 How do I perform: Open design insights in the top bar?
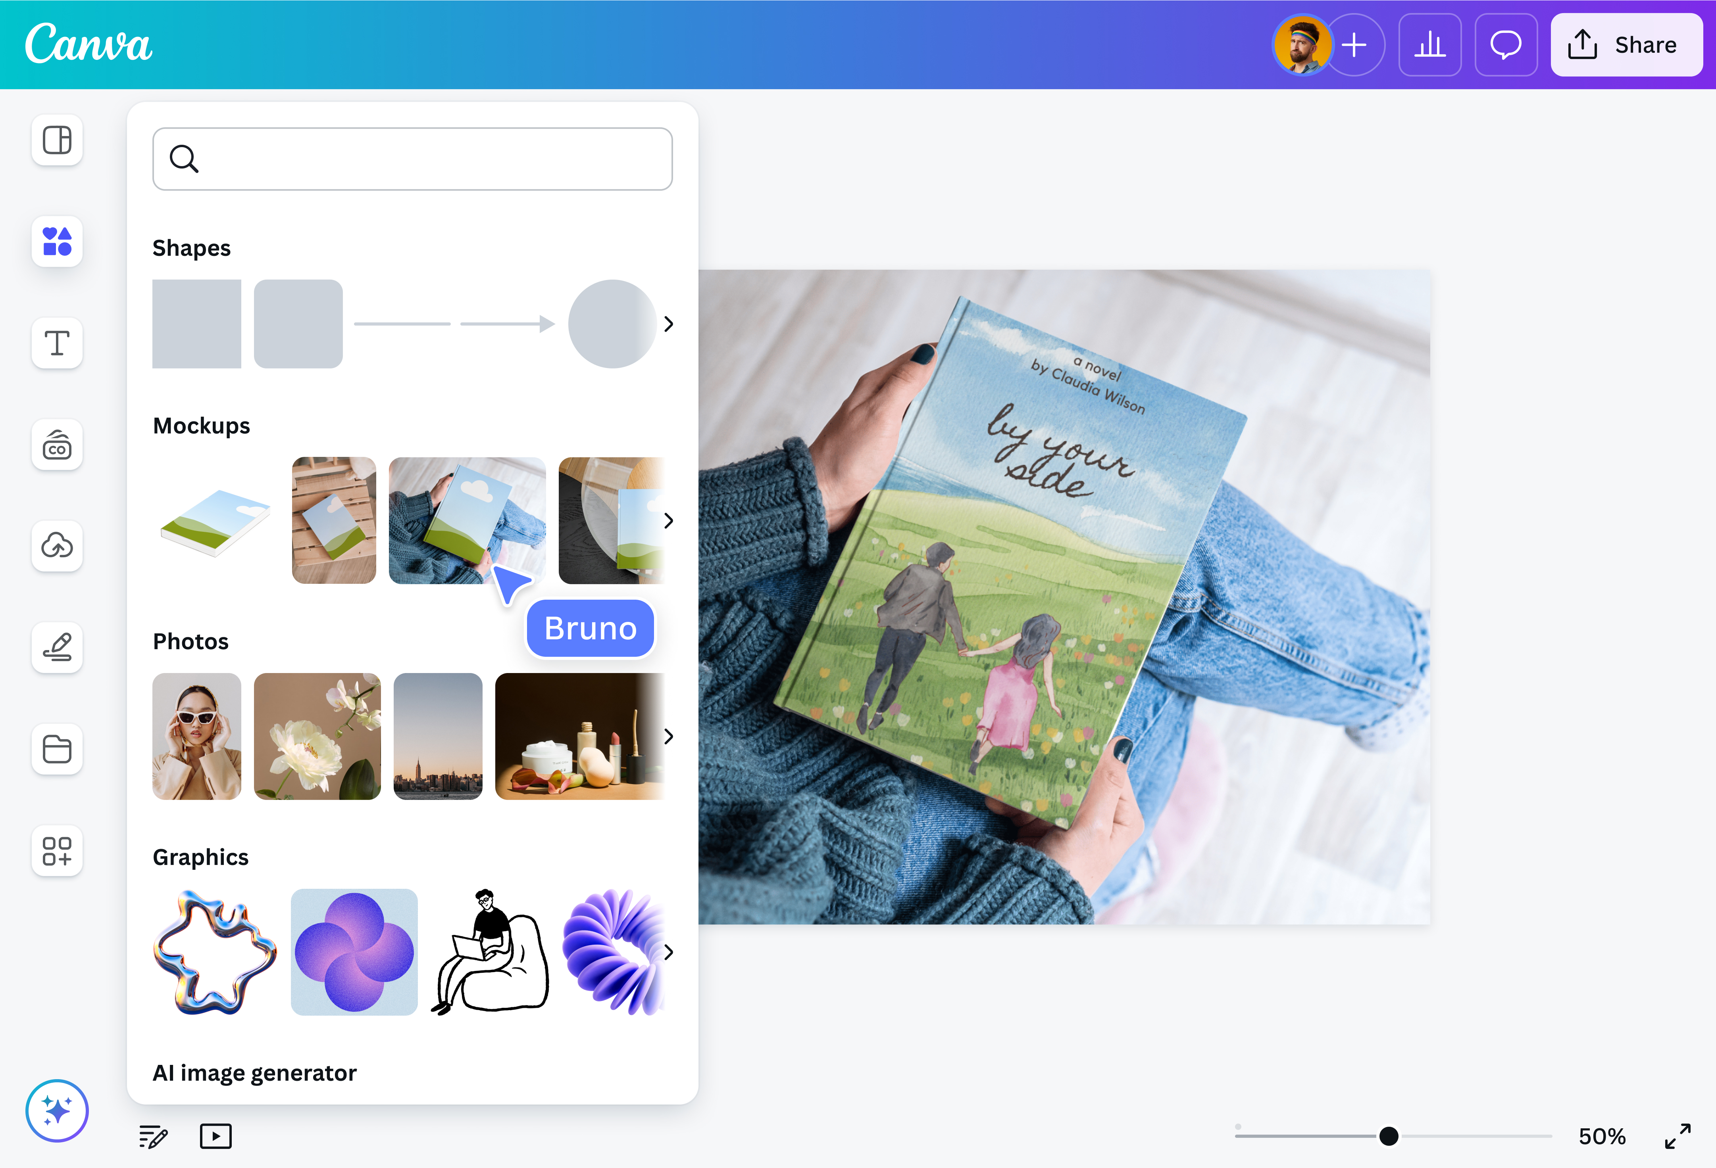pyautogui.click(x=1429, y=45)
